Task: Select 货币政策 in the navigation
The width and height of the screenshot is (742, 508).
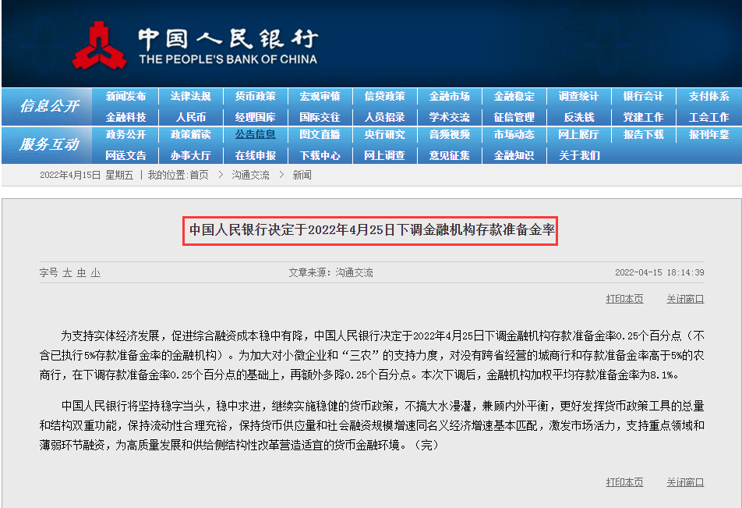Action: (256, 96)
